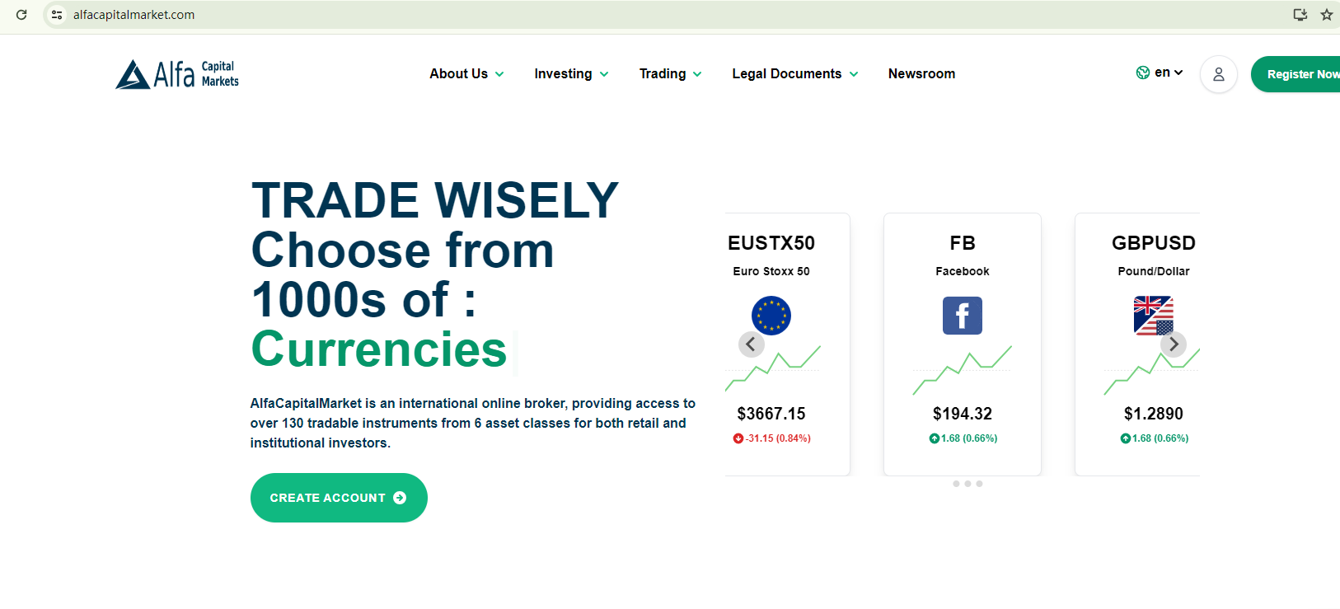Expand the Investing dropdown menu
Viewport: 1340px width, 609px height.
(571, 74)
